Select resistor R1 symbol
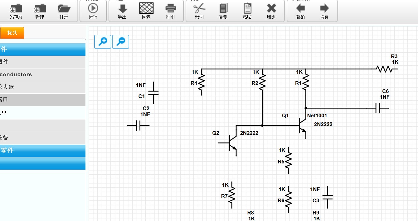This screenshot has width=418, height=221. (306, 83)
